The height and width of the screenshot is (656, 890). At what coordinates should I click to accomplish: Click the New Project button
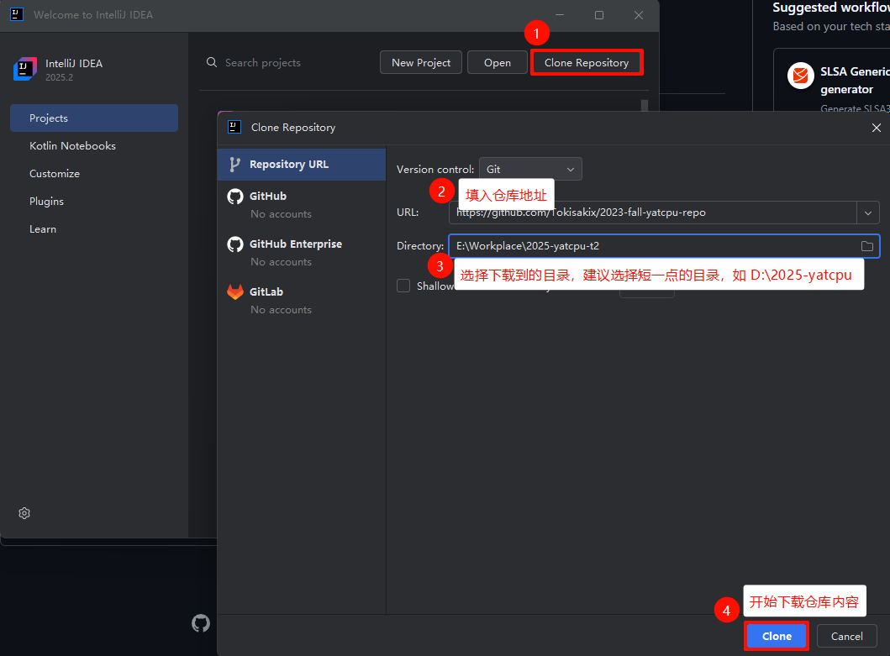(421, 63)
